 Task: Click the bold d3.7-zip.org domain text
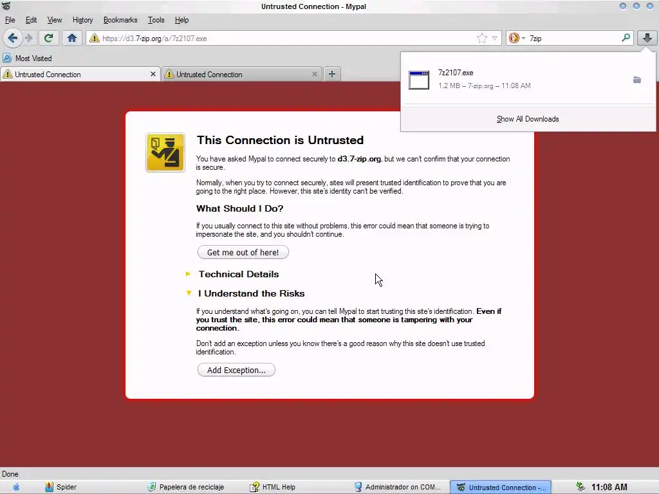click(x=359, y=159)
